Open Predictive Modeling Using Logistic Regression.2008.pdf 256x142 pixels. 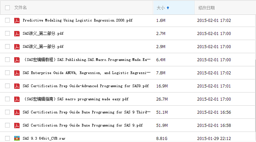pyautogui.click(x=77, y=20)
